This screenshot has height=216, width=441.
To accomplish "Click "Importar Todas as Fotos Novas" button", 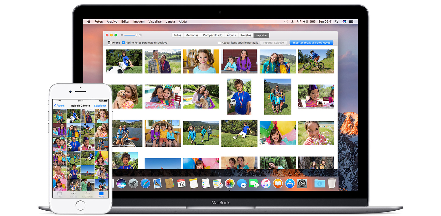I will 311,43.
